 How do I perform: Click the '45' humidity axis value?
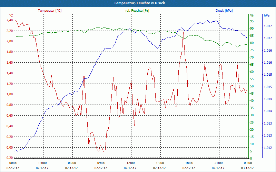(x=252, y=94)
